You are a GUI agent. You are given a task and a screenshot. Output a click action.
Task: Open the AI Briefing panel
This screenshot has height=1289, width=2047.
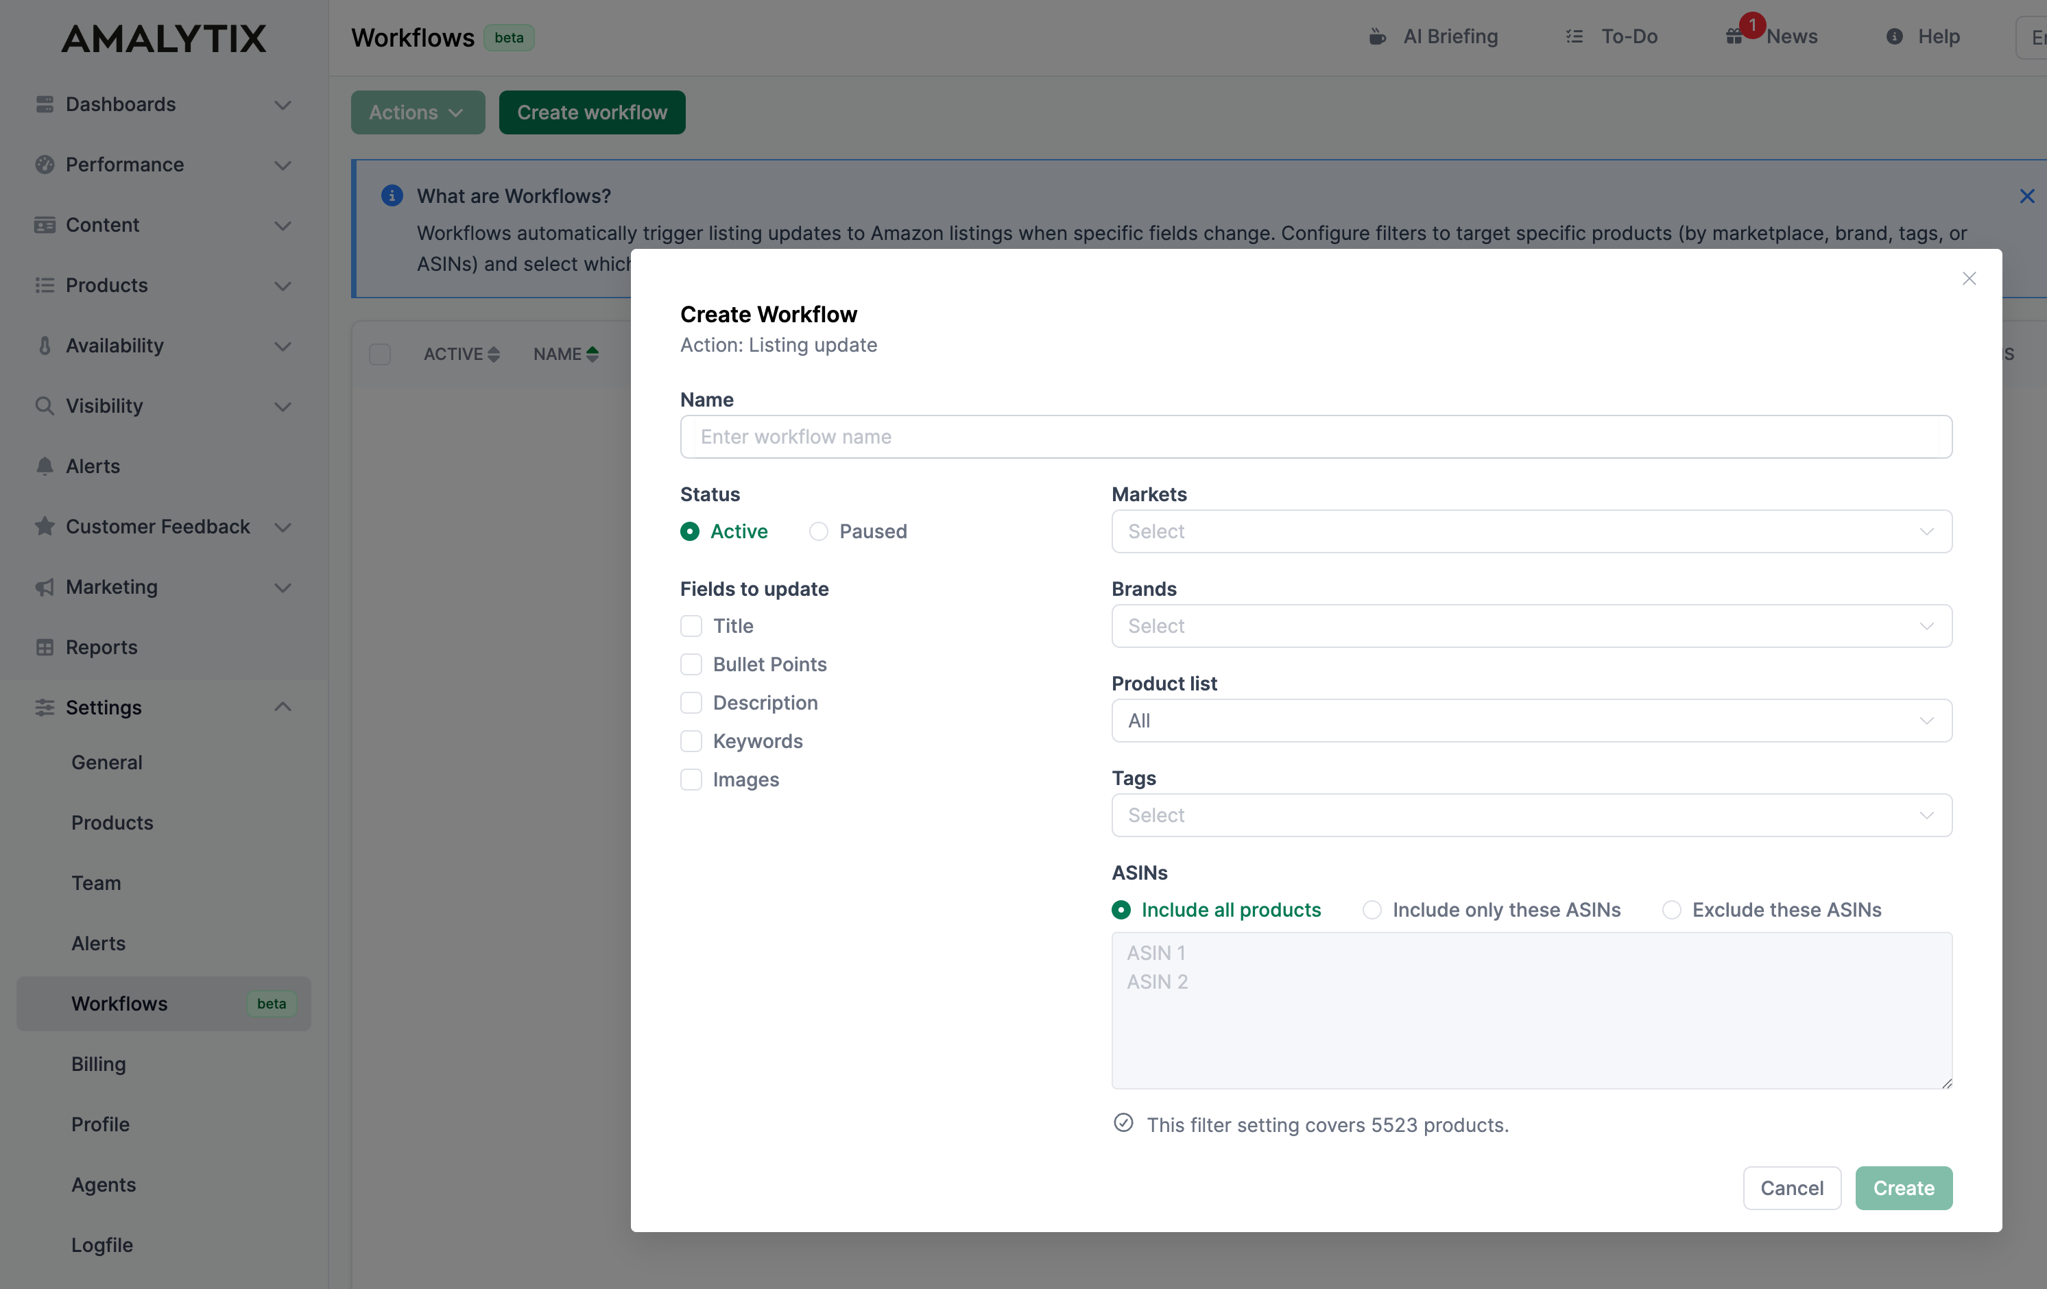pos(1433,36)
